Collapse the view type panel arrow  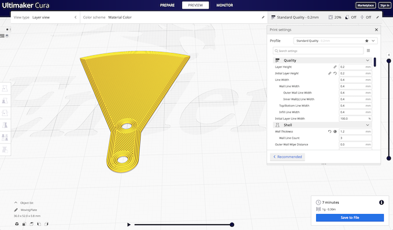76,17
